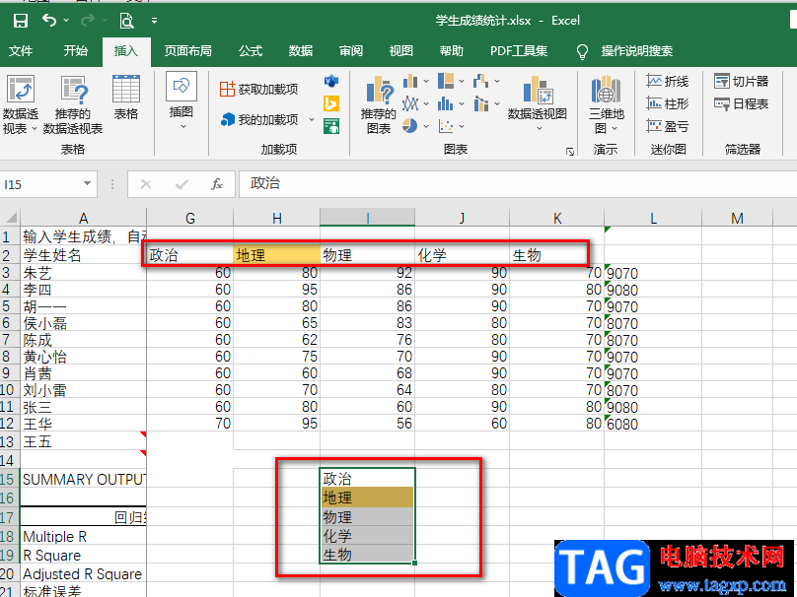
Task: Click cell H2 containing 地理
Action: [276, 255]
